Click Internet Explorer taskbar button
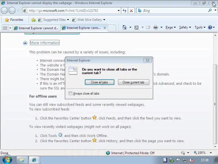 34,160
